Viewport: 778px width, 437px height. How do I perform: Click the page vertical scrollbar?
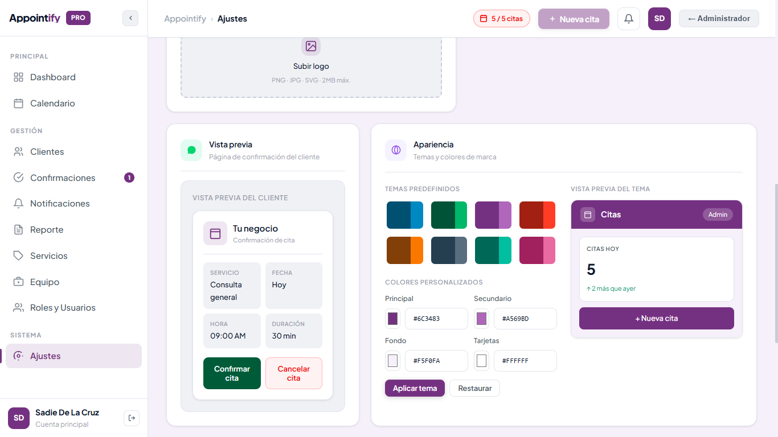[x=775, y=263]
